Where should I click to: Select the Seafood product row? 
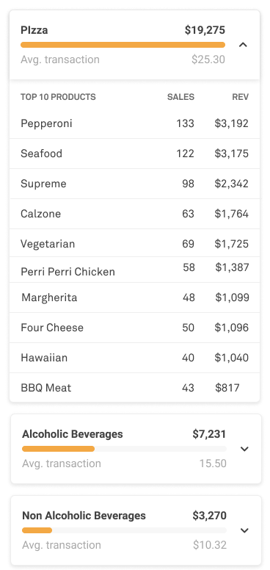[135, 154]
